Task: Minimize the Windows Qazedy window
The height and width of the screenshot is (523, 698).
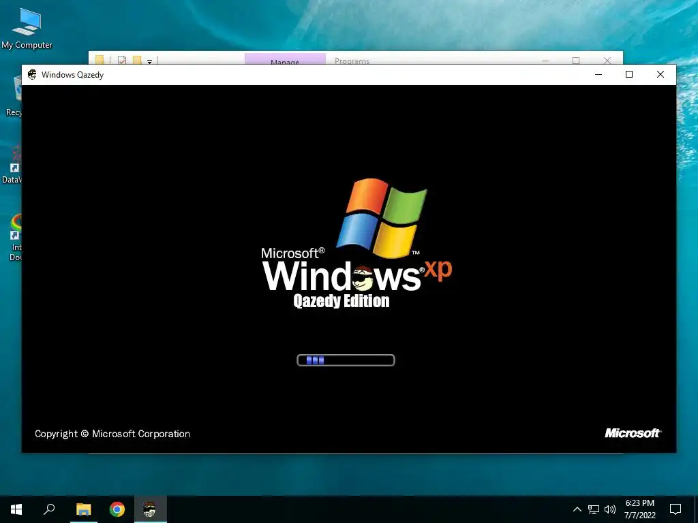Action: coord(598,74)
